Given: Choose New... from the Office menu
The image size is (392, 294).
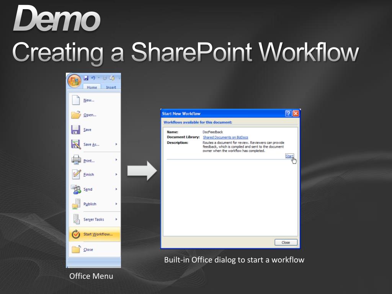Looking at the screenshot, I should 95,100.
